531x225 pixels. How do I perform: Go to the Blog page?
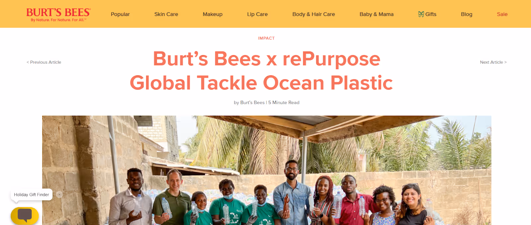pos(467,14)
